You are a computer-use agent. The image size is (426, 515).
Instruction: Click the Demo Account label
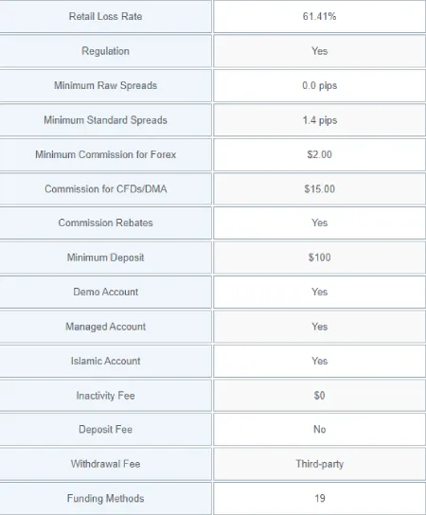coord(105,292)
